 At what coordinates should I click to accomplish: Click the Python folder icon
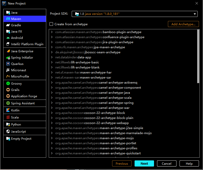point(8,125)
